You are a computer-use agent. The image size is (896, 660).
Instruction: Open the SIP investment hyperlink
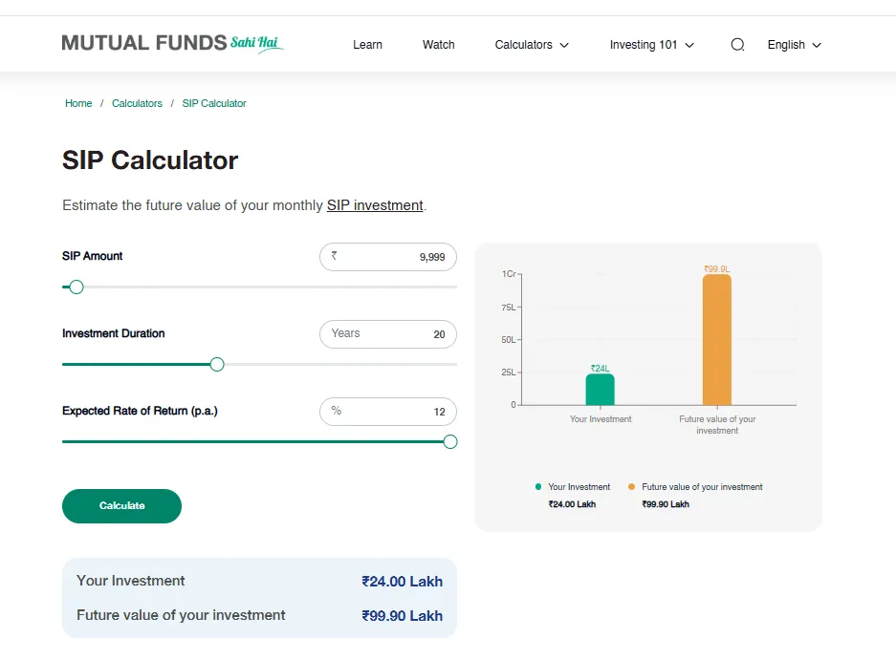tap(375, 205)
